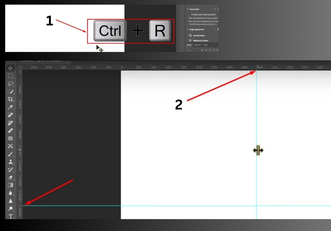Screen dimensions: 331x231
Task: Click the ruler origin corner box
Action: [x=20, y=67]
